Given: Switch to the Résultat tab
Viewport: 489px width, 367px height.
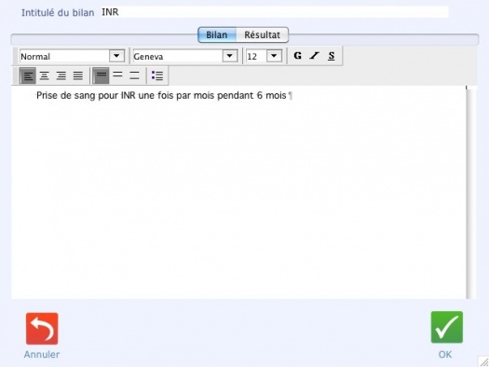Looking at the screenshot, I should tap(262, 34).
